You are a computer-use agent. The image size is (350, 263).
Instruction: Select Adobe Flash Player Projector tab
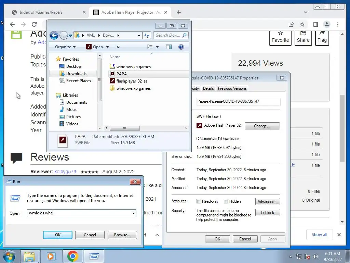tap(131, 12)
